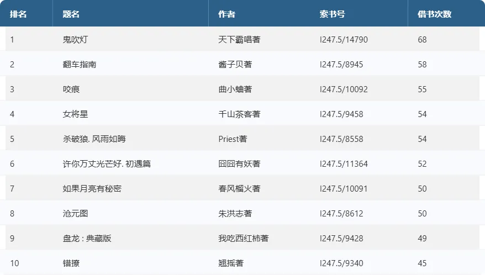Click the 索书号 column header
The height and width of the screenshot is (275, 485).
(x=332, y=14)
